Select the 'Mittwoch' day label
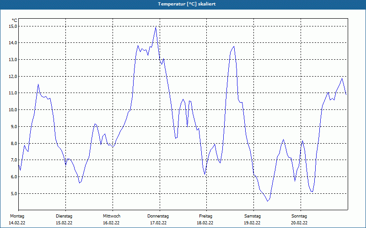Viewport: 366px width, 228px height. (x=112, y=216)
